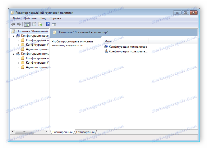This screenshot has width=208, height=150.
Task: Expand Административные шаблоны under computer configuration
Action: (x=18, y=49)
